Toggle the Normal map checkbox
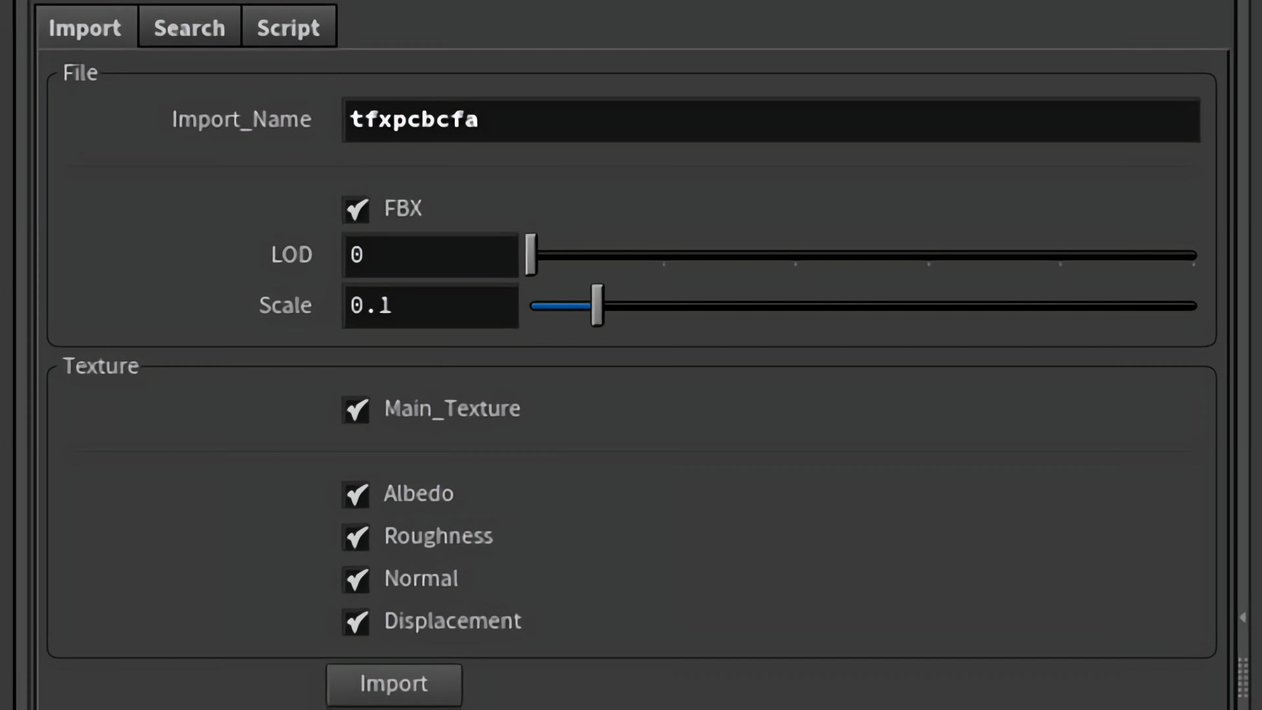This screenshot has height=710, width=1262. [356, 580]
